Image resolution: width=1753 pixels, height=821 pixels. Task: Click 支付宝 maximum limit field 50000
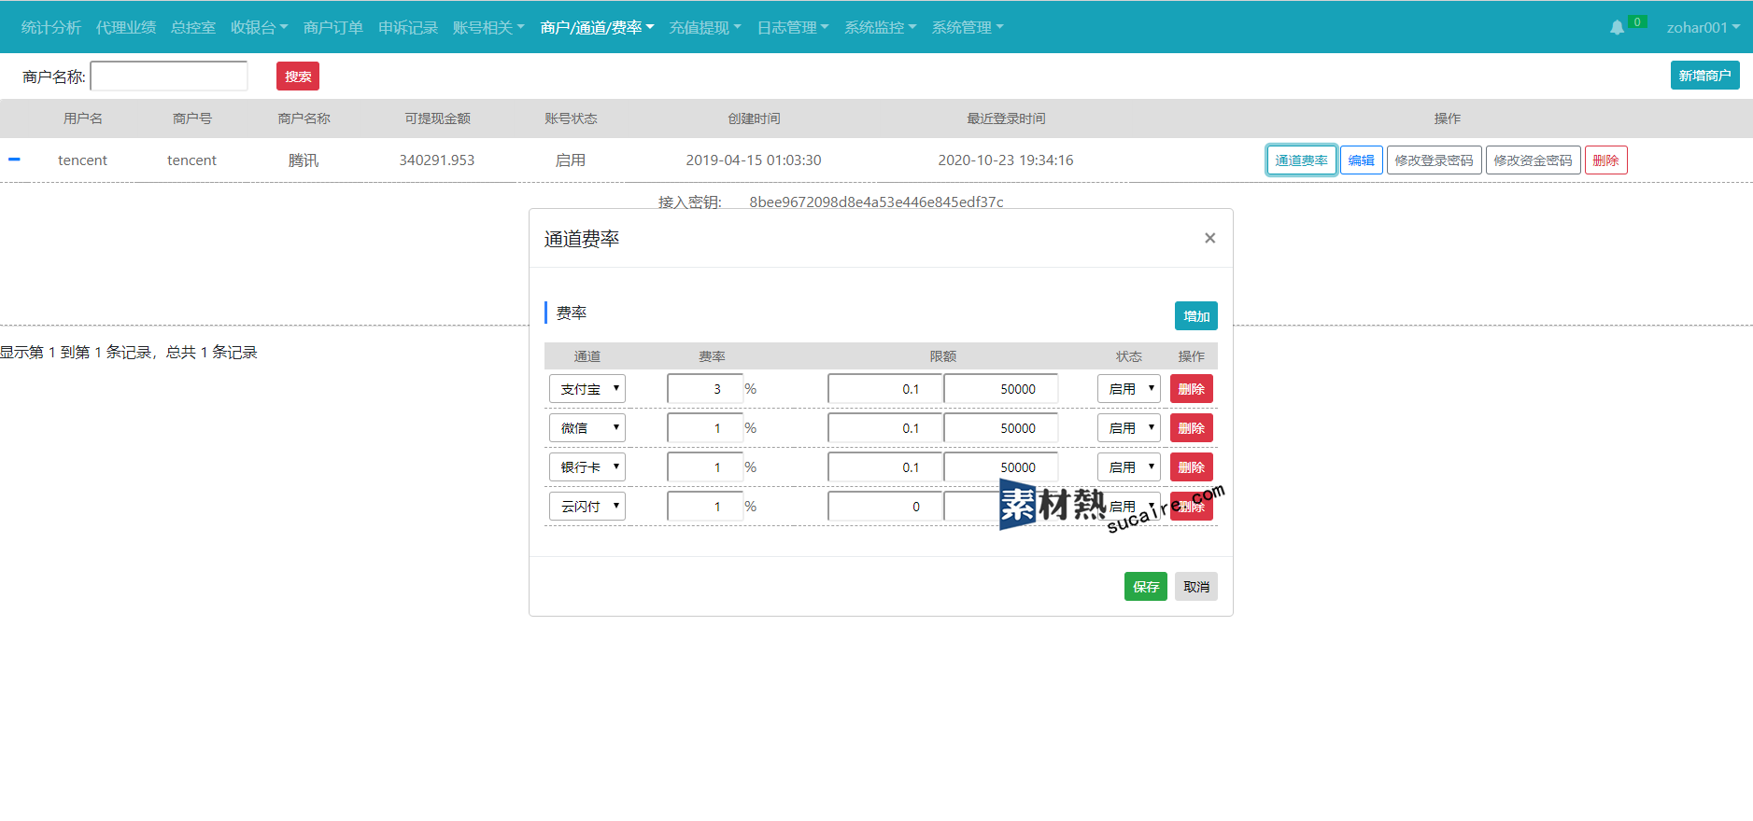point(1001,389)
